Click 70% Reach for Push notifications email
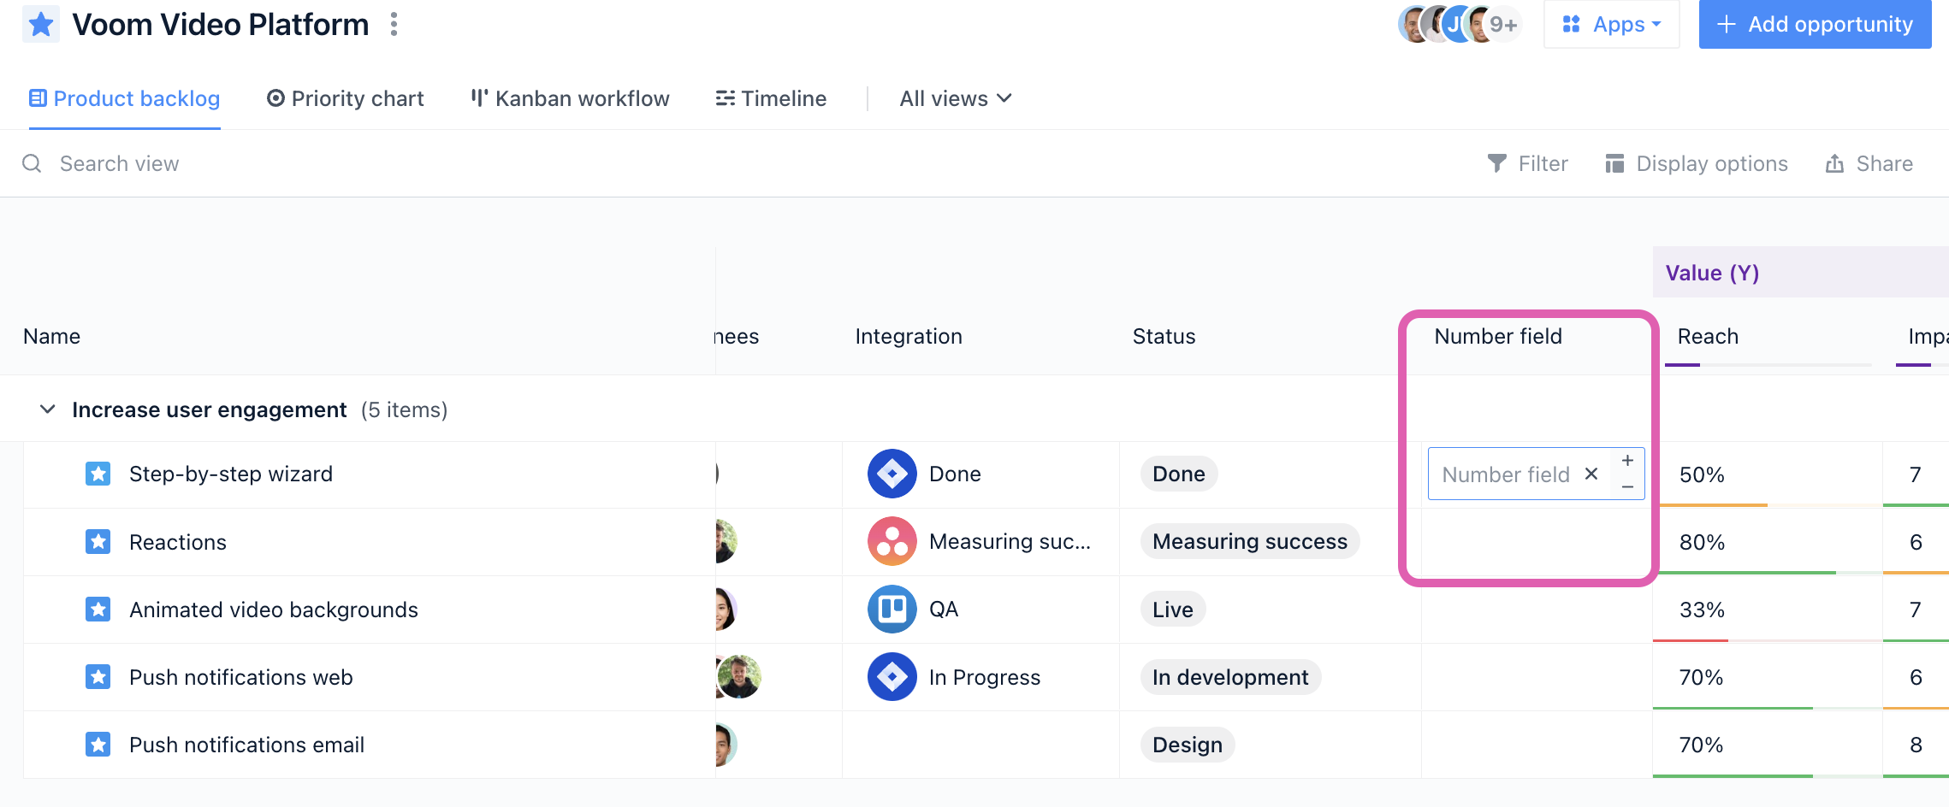This screenshot has width=1949, height=807. tap(1701, 745)
